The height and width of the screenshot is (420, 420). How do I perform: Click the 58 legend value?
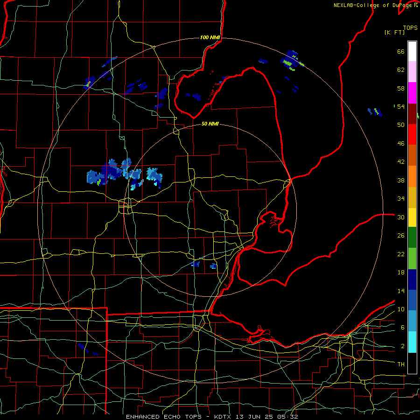(401, 88)
